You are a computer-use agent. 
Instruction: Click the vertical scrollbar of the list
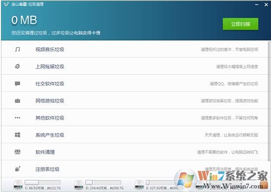click(269, 101)
